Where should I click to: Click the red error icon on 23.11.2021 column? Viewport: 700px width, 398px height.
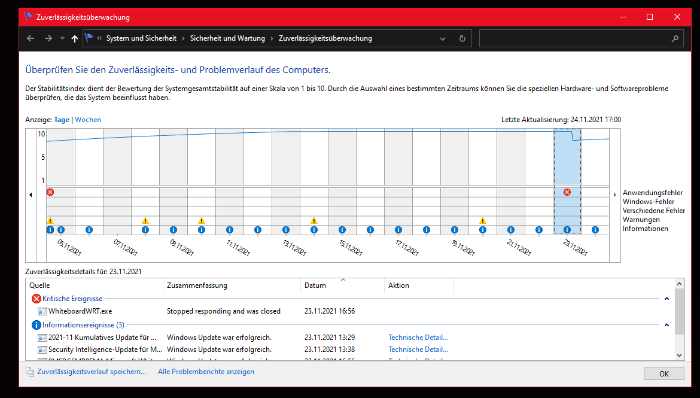pos(567,192)
